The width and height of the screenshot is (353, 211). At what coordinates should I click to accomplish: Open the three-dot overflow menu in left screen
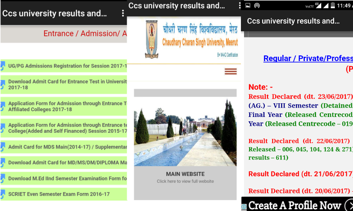123,13
